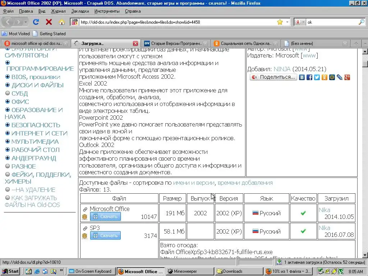The width and height of the screenshot is (368, 276).
Task: Click the site favicon in address bar
Action: pyautogui.click(x=75, y=22)
